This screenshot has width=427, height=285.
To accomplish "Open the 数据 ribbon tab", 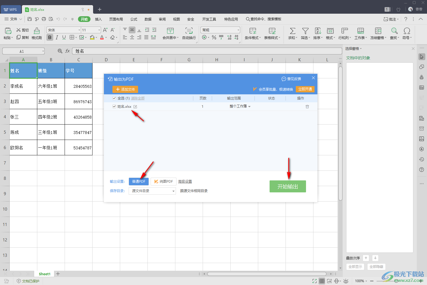I will [x=148, y=19].
